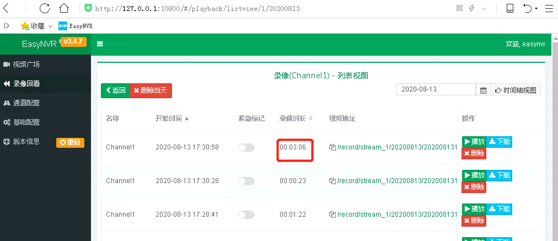Open browser home page icon
Screen dimensions: 558x241
(64, 8)
